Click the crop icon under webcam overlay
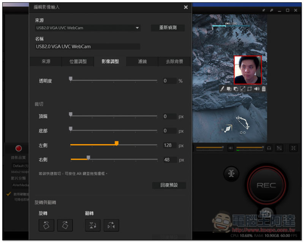The image size is (304, 243). coord(249,89)
